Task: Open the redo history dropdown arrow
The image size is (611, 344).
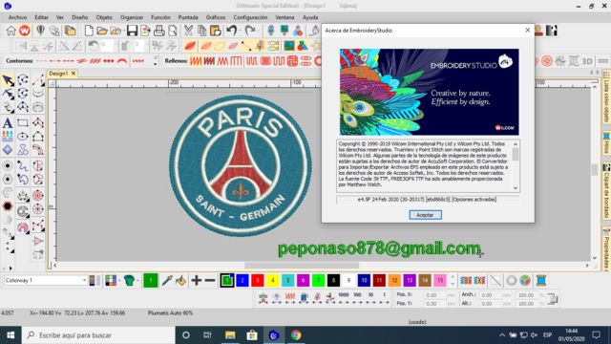Action: [258, 31]
